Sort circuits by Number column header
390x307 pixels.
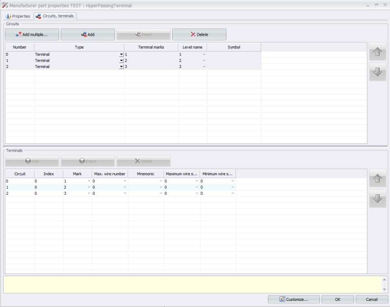(x=20, y=47)
